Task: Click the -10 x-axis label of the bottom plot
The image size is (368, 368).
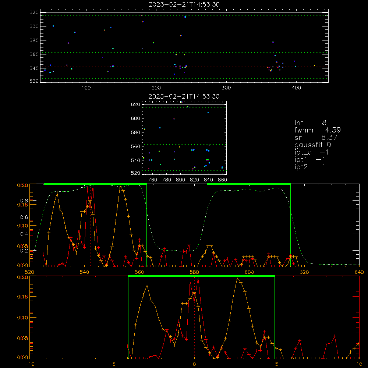Action: click(29, 364)
